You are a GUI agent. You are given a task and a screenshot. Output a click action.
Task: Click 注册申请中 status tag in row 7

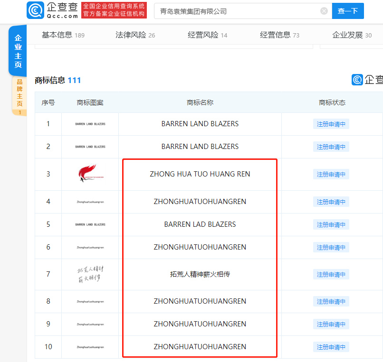point(331,275)
